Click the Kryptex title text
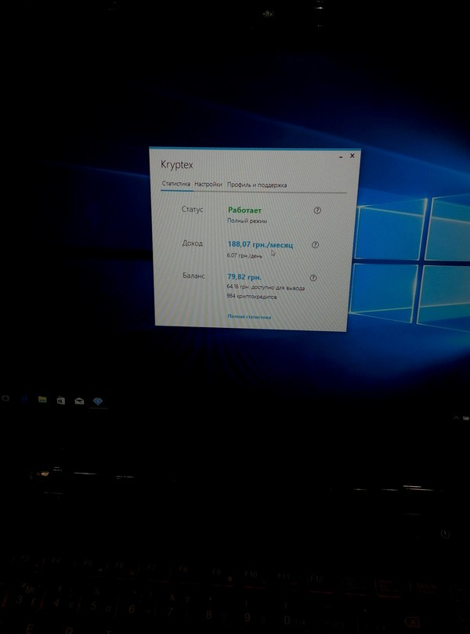This screenshot has width=470, height=634. [176, 164]
